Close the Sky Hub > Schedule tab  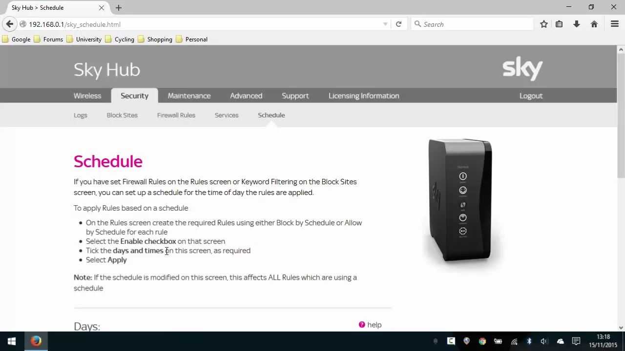pyautogui.click(x=102, y=8)
